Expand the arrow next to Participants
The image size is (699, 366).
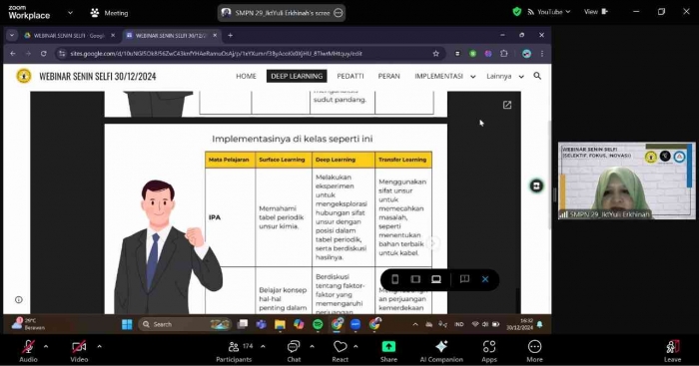click(x=263, y=346)
